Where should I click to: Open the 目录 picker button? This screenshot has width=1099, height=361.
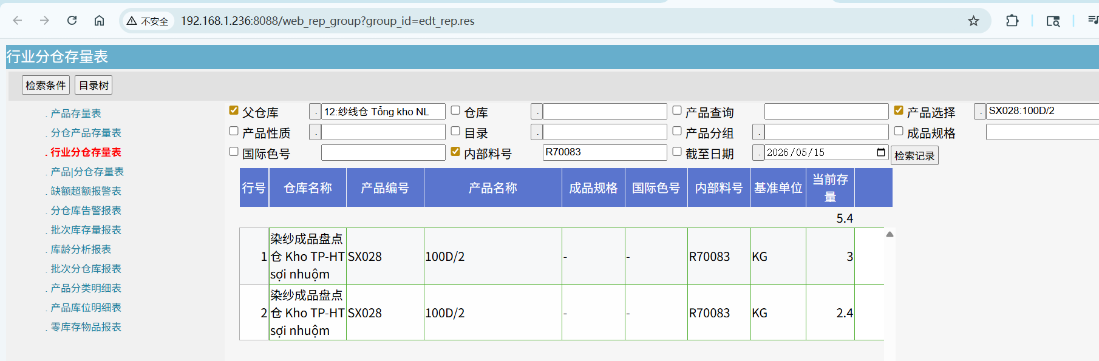coord(537,132)
